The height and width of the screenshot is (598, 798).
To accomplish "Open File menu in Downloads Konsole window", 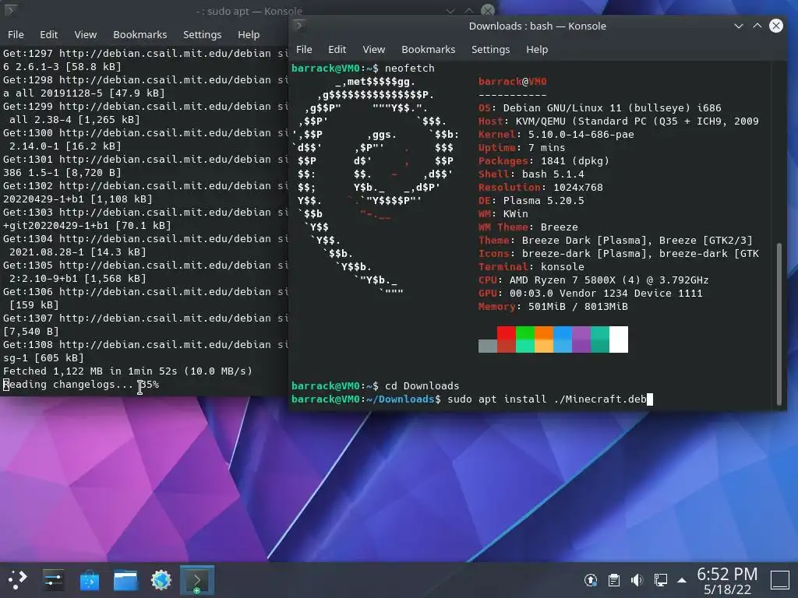I will (x=304, y=49).
